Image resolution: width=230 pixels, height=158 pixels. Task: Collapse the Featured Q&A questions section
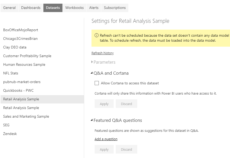point(92,120)
